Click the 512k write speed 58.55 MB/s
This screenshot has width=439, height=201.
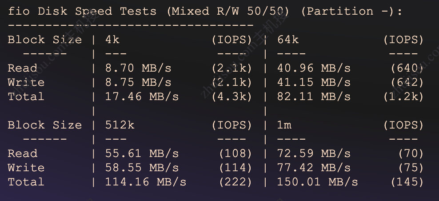tap(142, 168)
